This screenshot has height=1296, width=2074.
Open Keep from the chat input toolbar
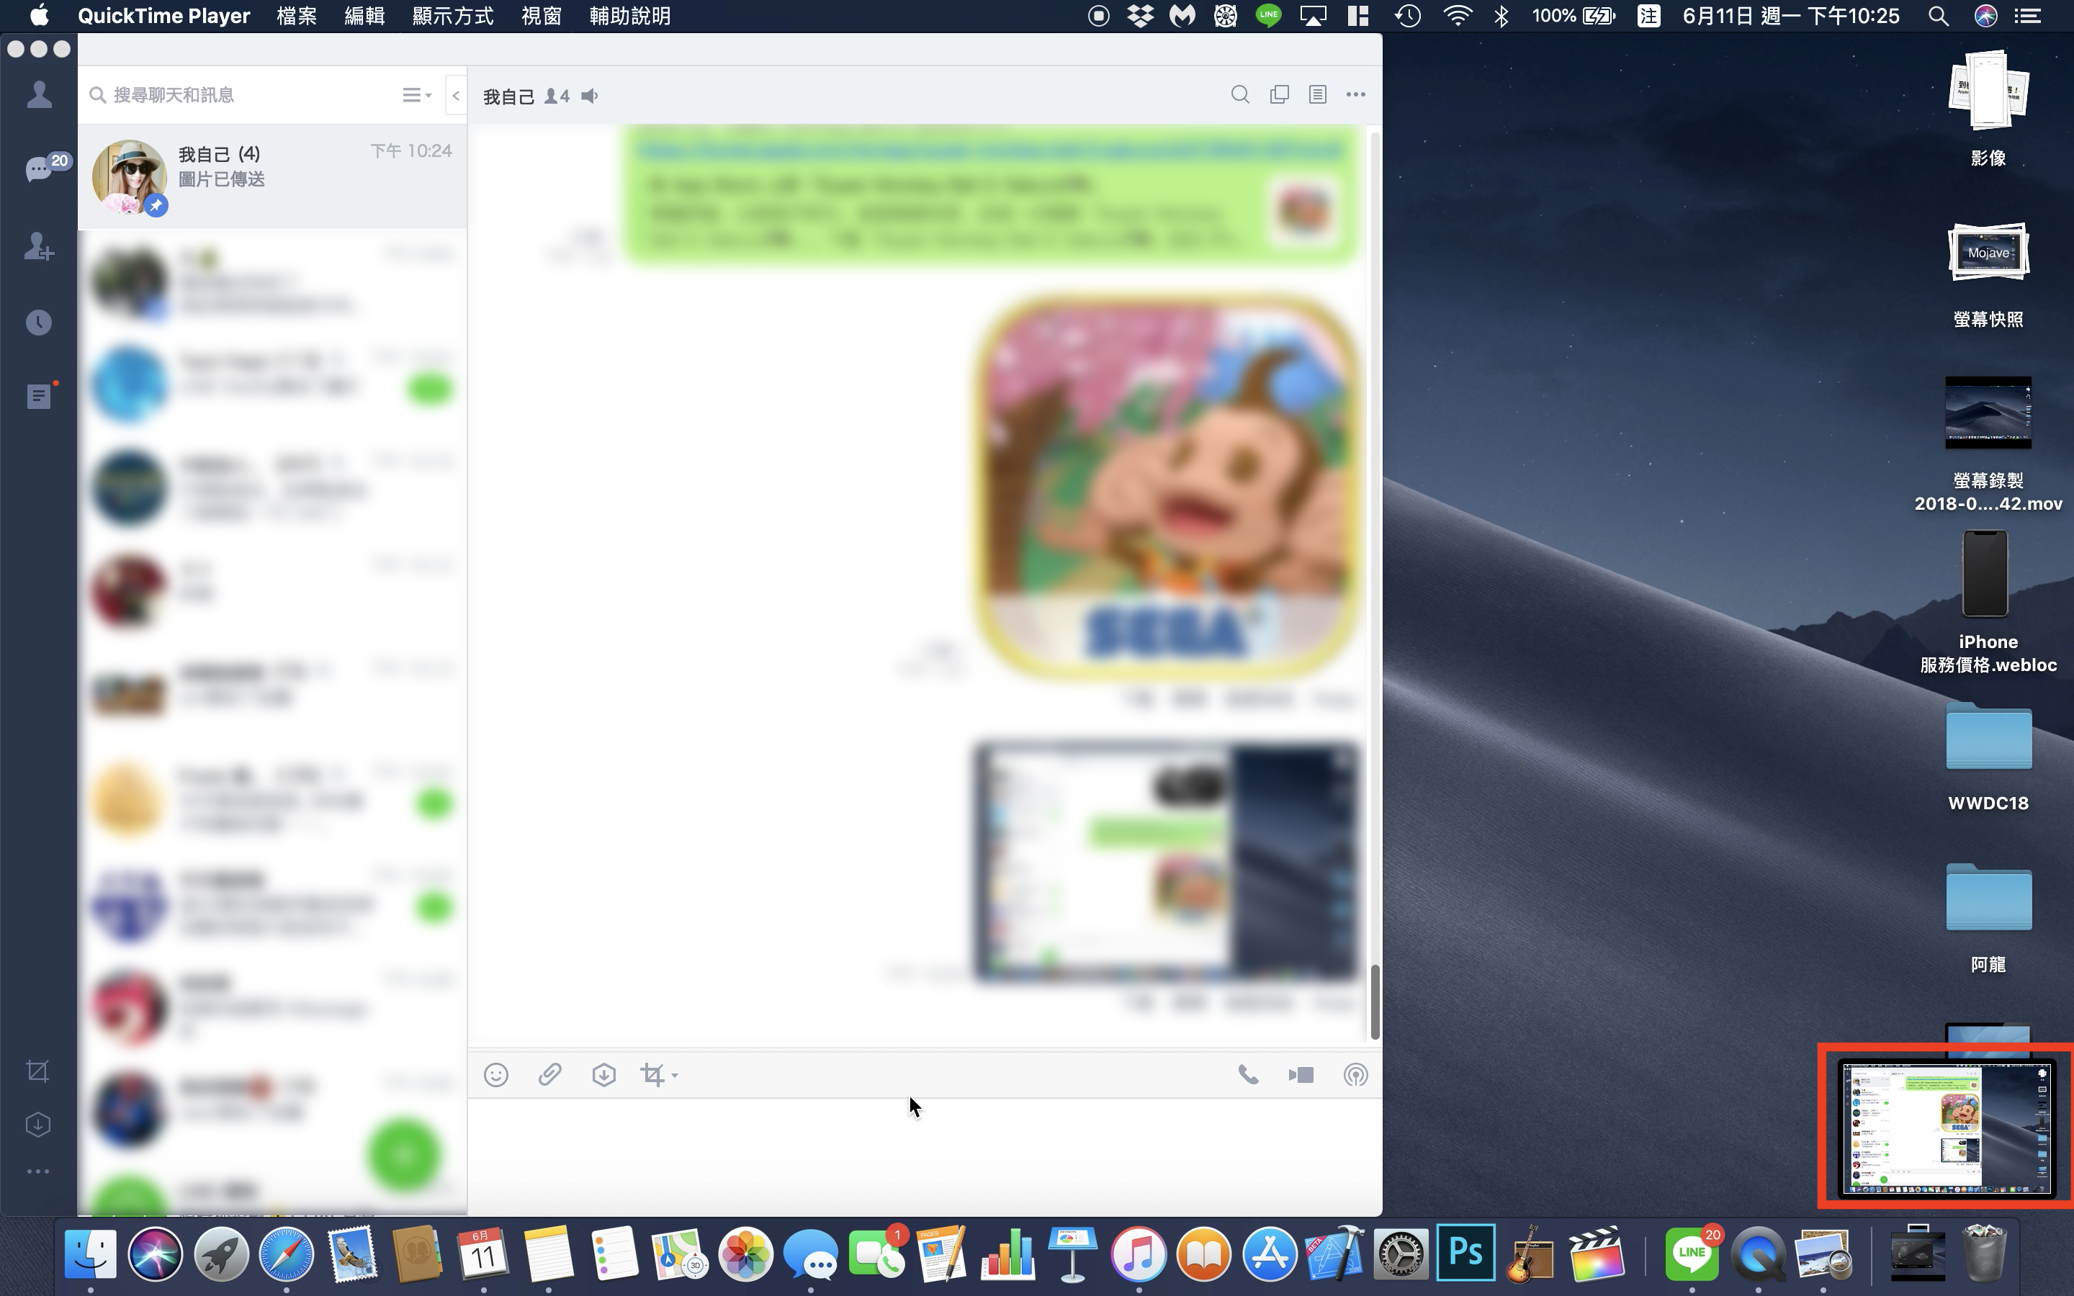(x=604, y=1075)
